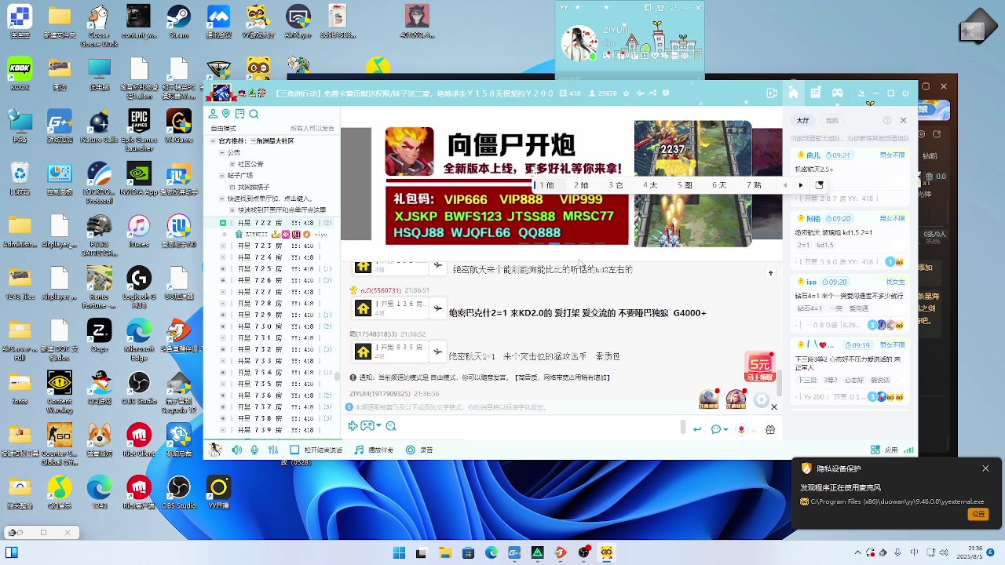Open the 曲儿 team card
This screenshot has height=565, width=1005.
850,176
